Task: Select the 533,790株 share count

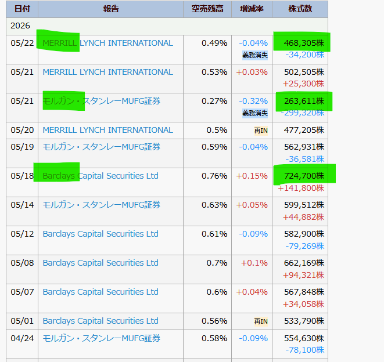Action: click(304, 321)
